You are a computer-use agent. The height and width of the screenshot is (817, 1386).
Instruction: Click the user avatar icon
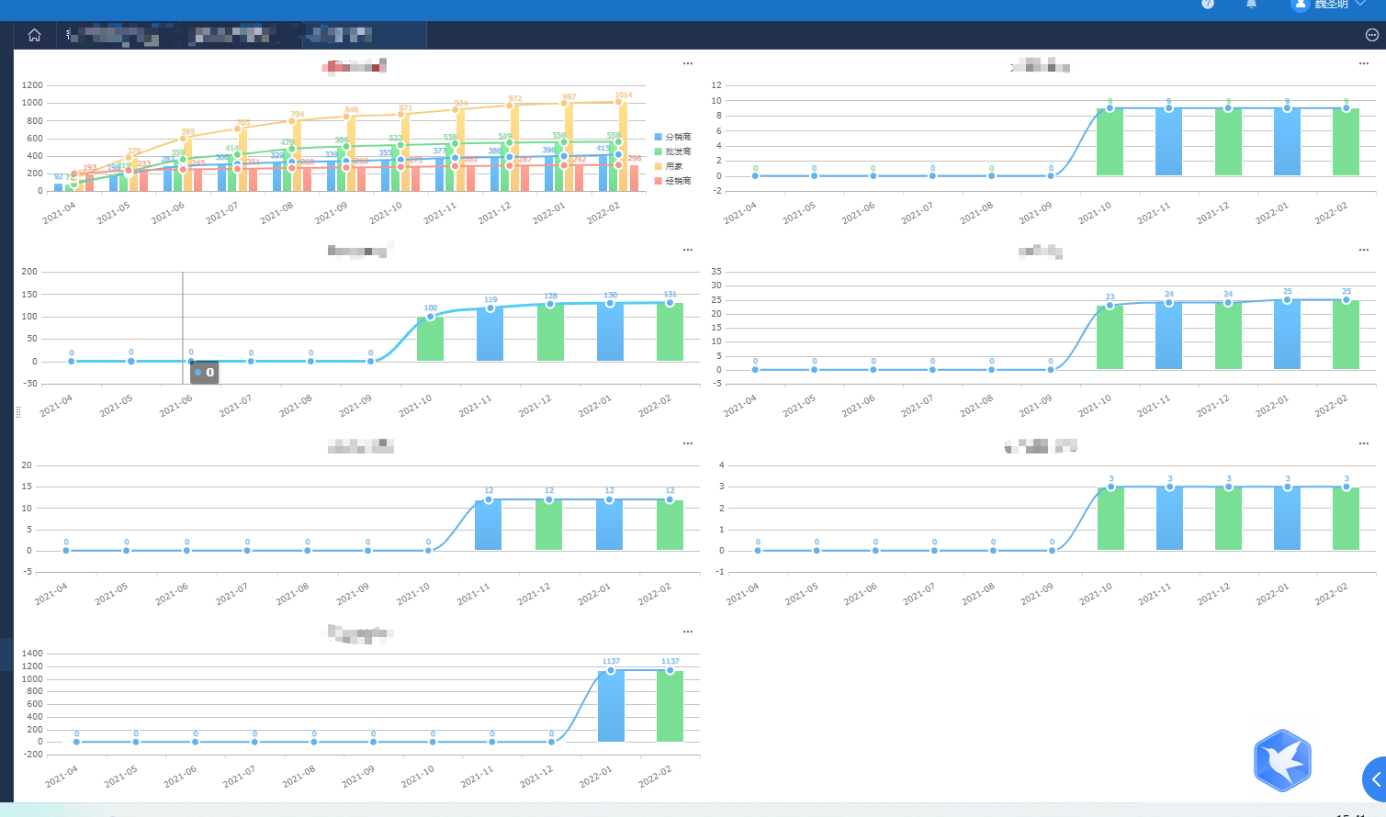1300,5
